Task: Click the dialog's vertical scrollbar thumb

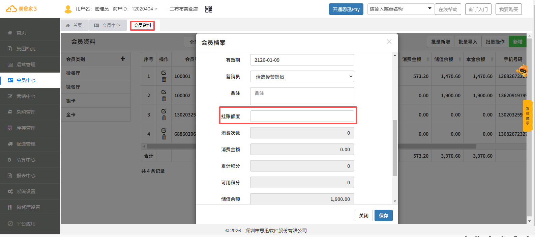Action: click(x=395, y=148)
